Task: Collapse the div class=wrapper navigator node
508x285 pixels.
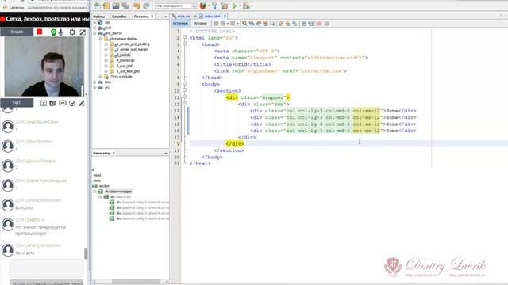Action: tap(94, 192)
